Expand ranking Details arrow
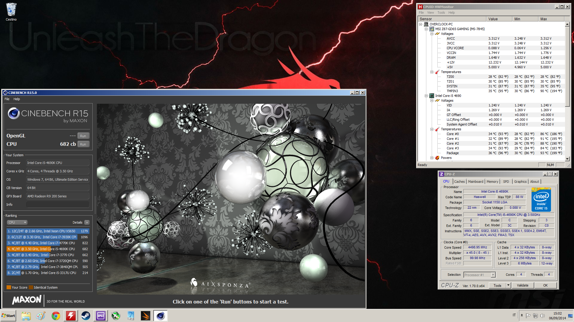Screen dimensions: 574x322 coord(87,222)
